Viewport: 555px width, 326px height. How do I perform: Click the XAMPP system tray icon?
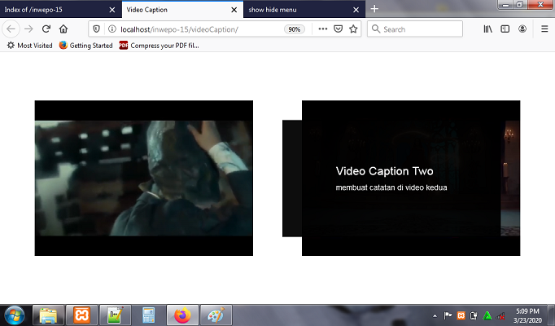[x=461, y=315]
